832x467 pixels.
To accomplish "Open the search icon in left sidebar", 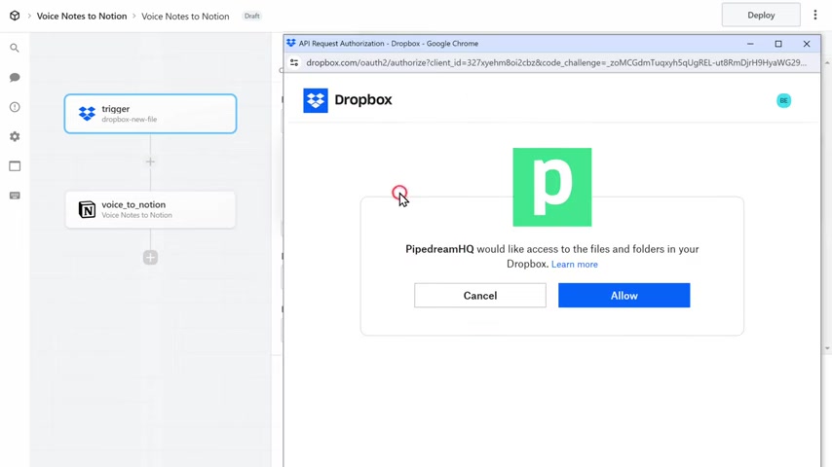I will point(15,49).
